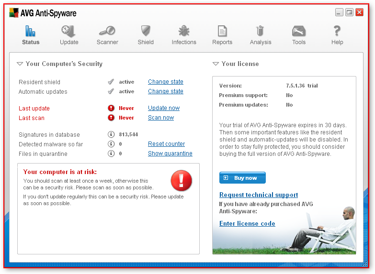Viewport: 375px width, 274px height.
Task: Select the Help tab label
Action: tap(337, 42)
